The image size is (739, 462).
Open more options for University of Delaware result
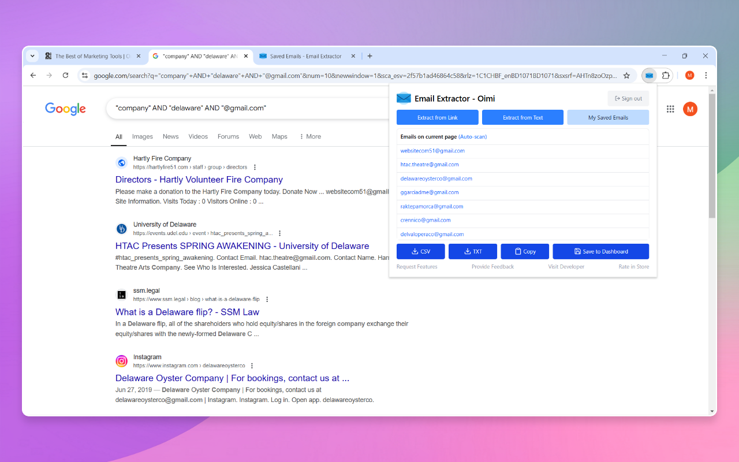pyautogui.click(x=280, y=233)
